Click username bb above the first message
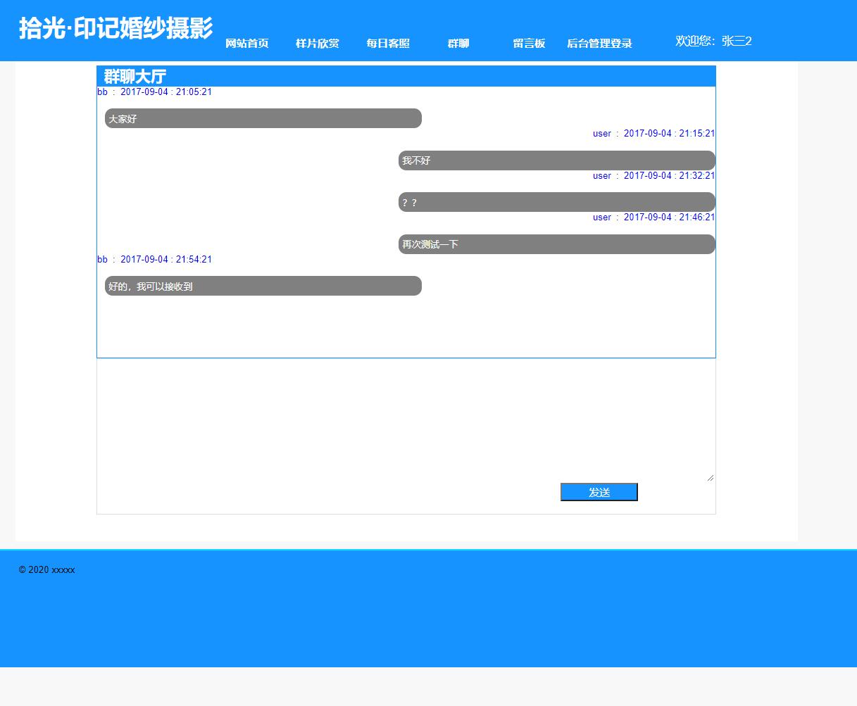Image resolution: width=857 pixels, height=706 pixels. (x=102, y=92)
